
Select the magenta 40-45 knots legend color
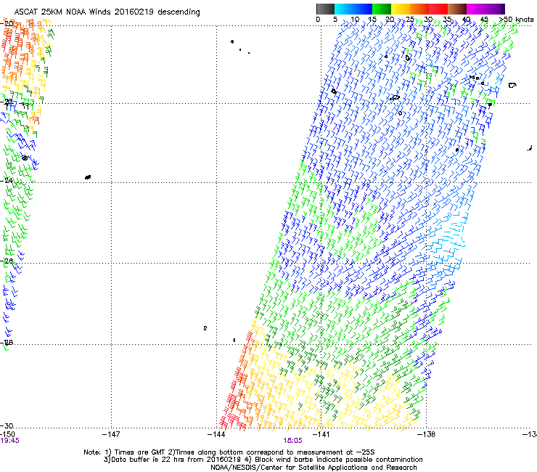coord(476,9)
